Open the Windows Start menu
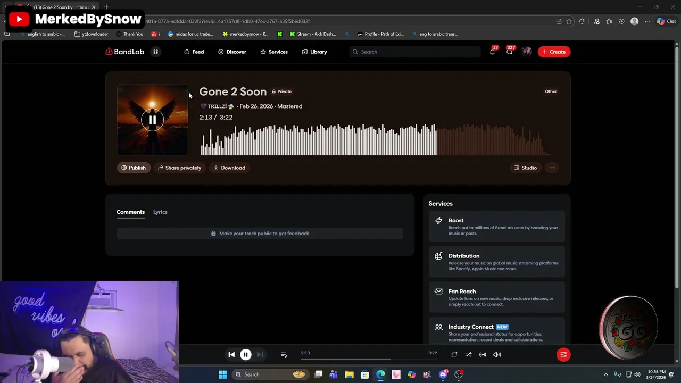Image resolution: width=681 pixels, height=383 pixels. 223,374
